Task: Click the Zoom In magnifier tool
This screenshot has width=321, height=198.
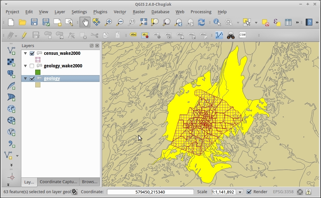Action: (x=108, y=22)
